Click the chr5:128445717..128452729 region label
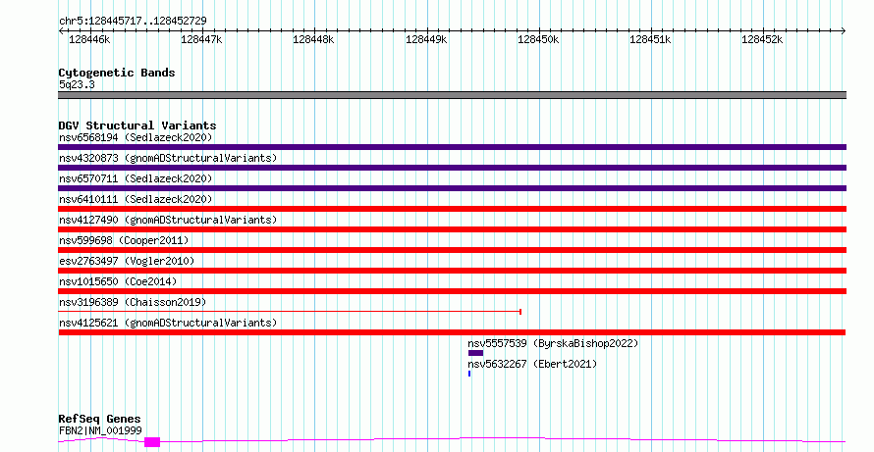 tap(133, 21)
